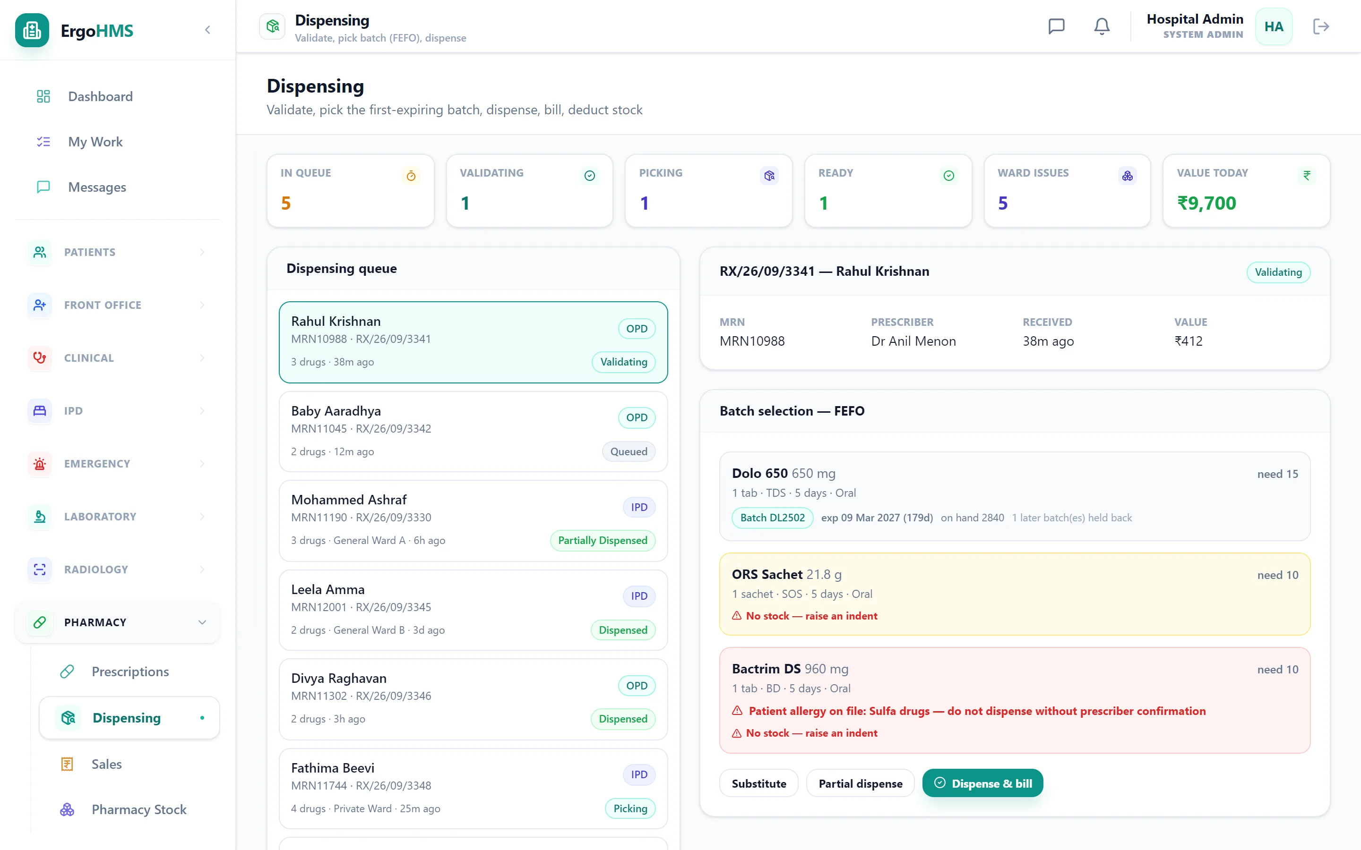This screenshot has height=850, width=1361.
Task: Open the Pharmacy Stock submenu item
Action: [x=129, y=809]
